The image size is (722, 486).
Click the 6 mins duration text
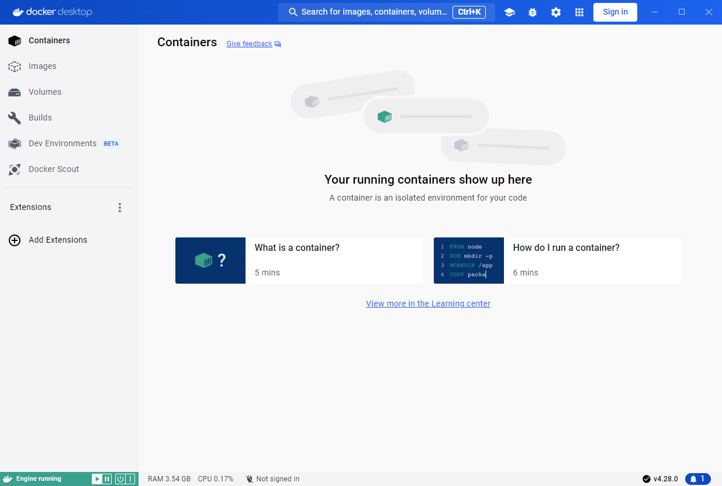[526, 273]
